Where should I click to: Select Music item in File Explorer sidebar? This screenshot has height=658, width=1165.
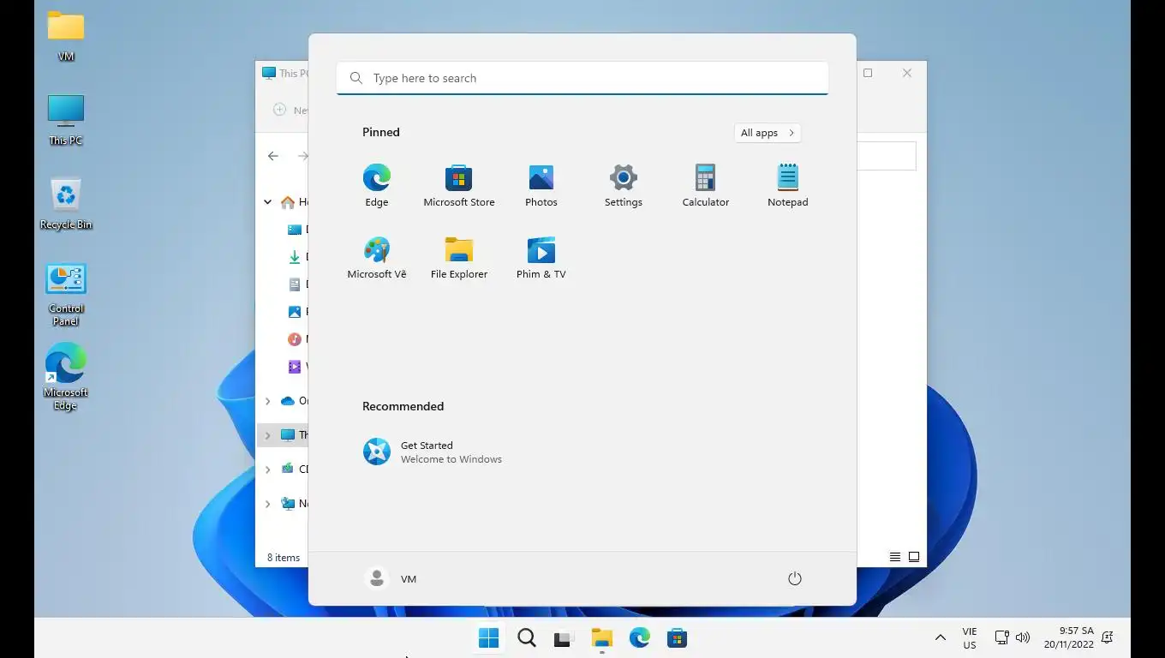295,339
